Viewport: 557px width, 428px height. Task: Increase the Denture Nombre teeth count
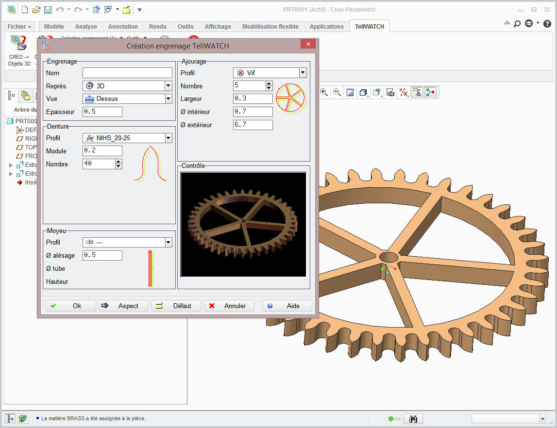[118, 162]
